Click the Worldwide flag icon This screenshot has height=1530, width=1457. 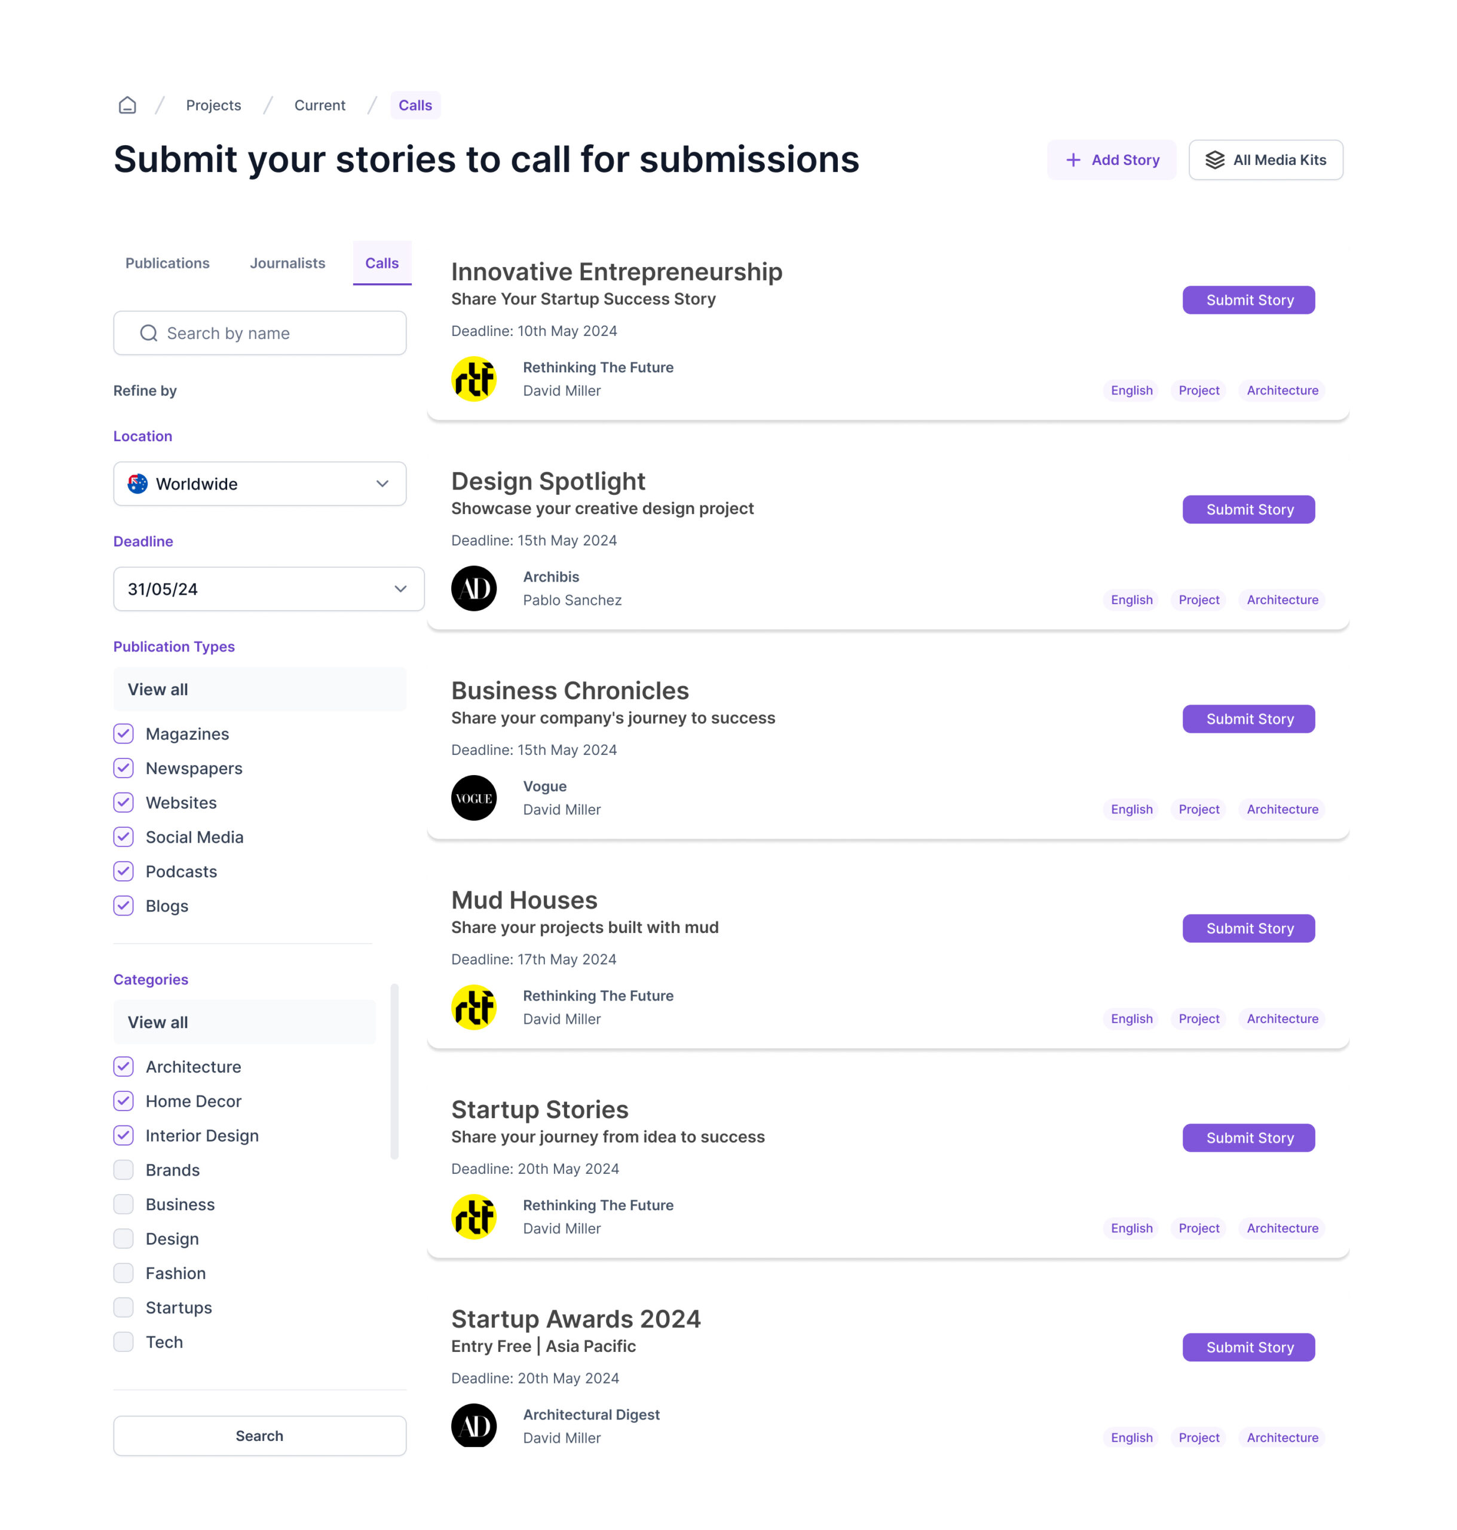pos(137,484)
